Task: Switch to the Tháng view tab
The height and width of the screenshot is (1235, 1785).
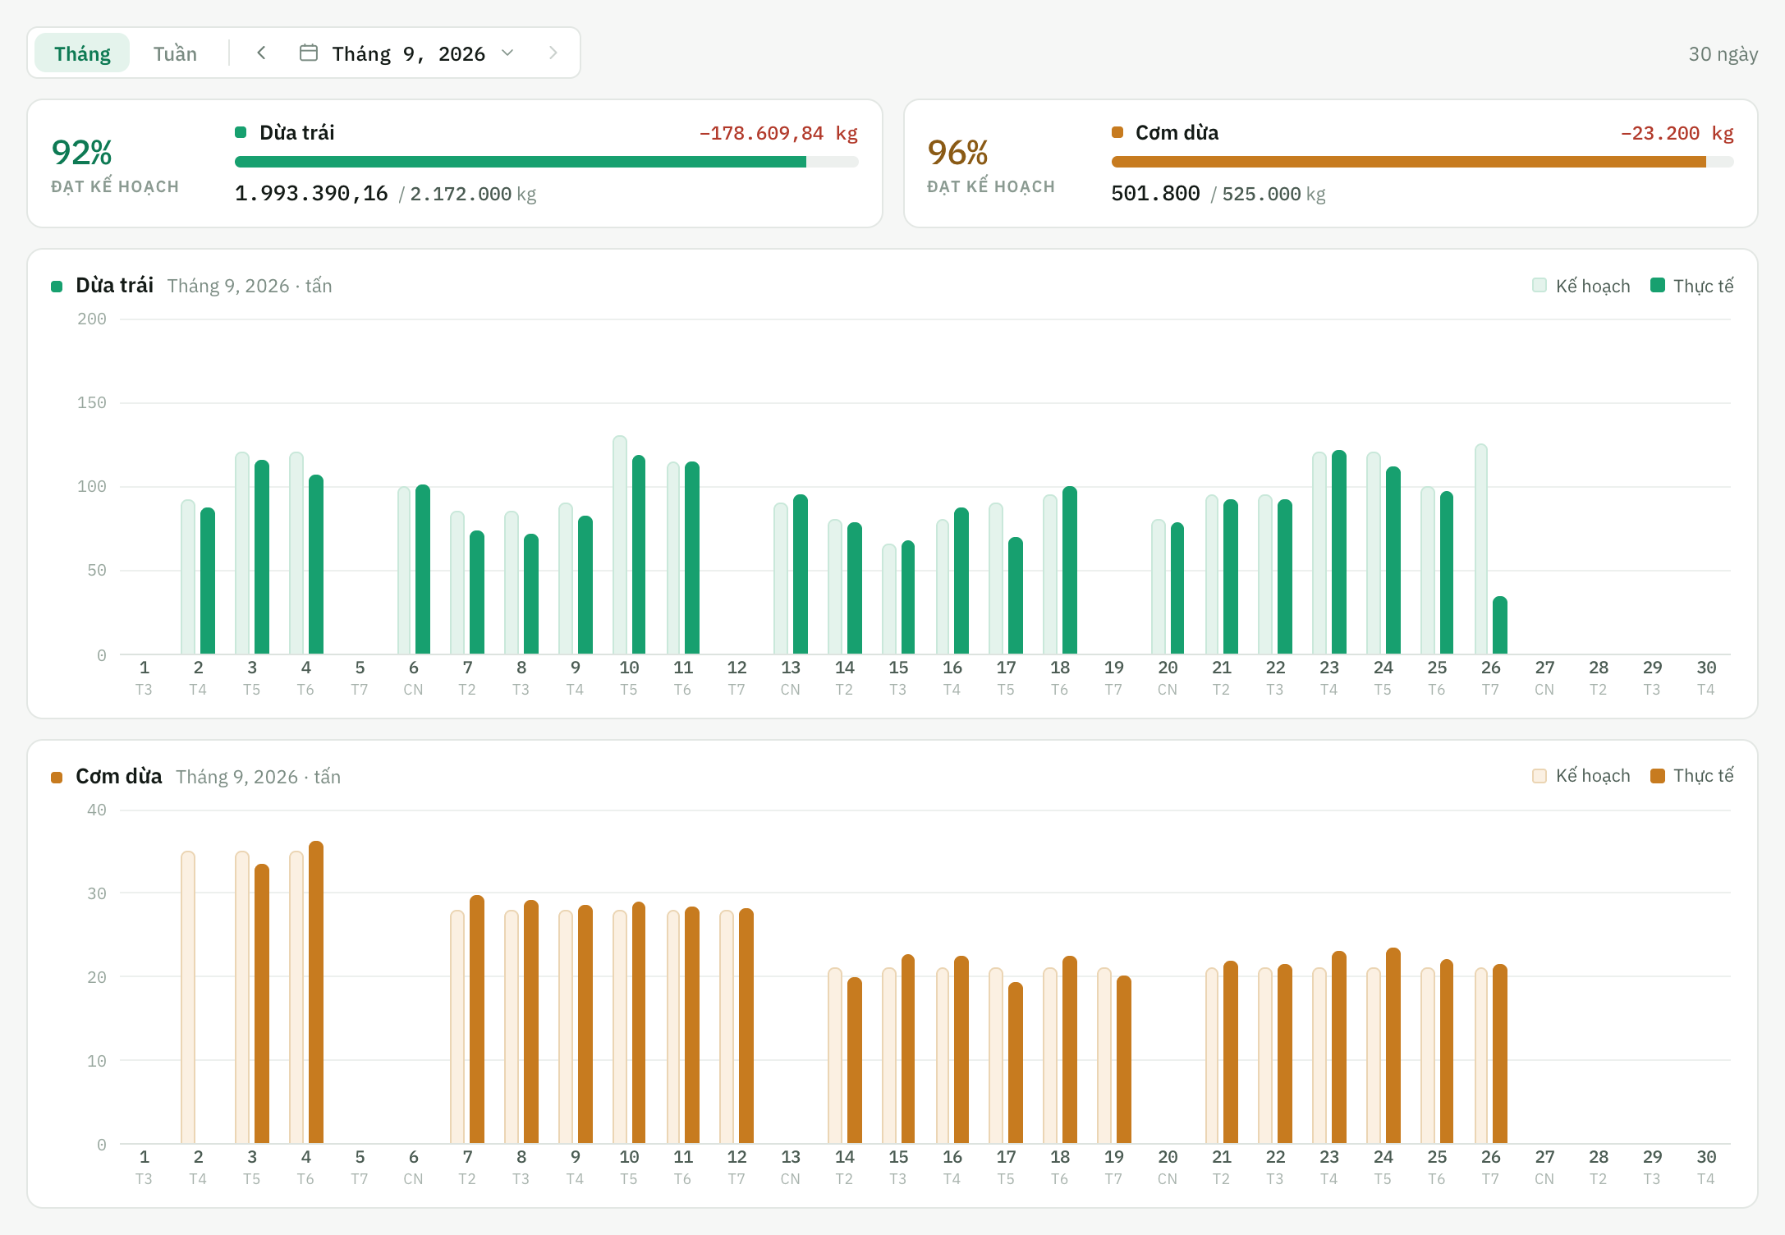Action: pyautogui.click(x=82, y=53)
